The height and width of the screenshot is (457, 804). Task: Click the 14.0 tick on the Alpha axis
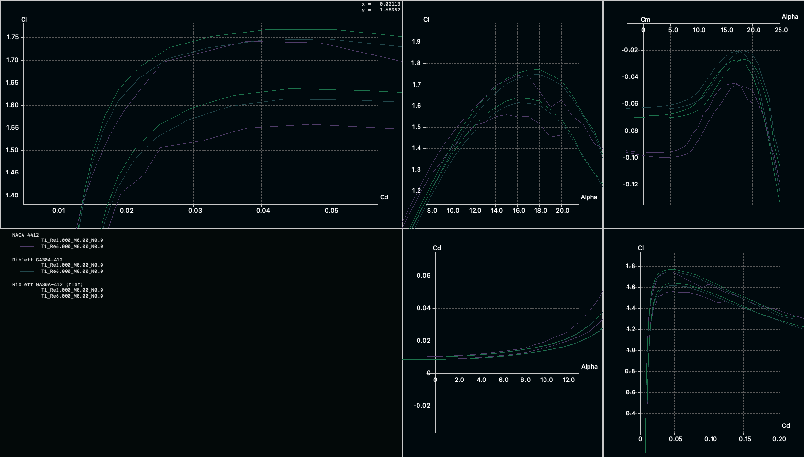tap(497, 211)
